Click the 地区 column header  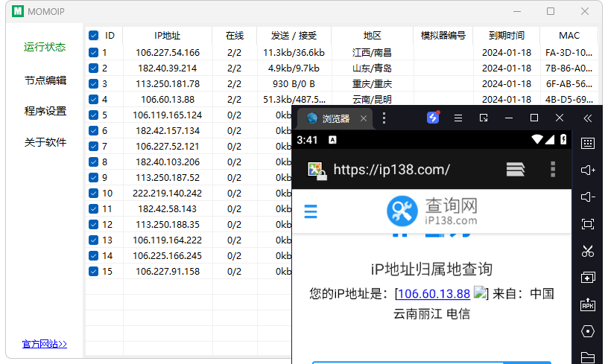tap(373, 36)
